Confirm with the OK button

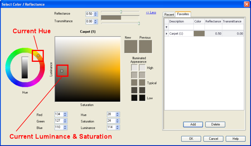click(x=191, y=139)
